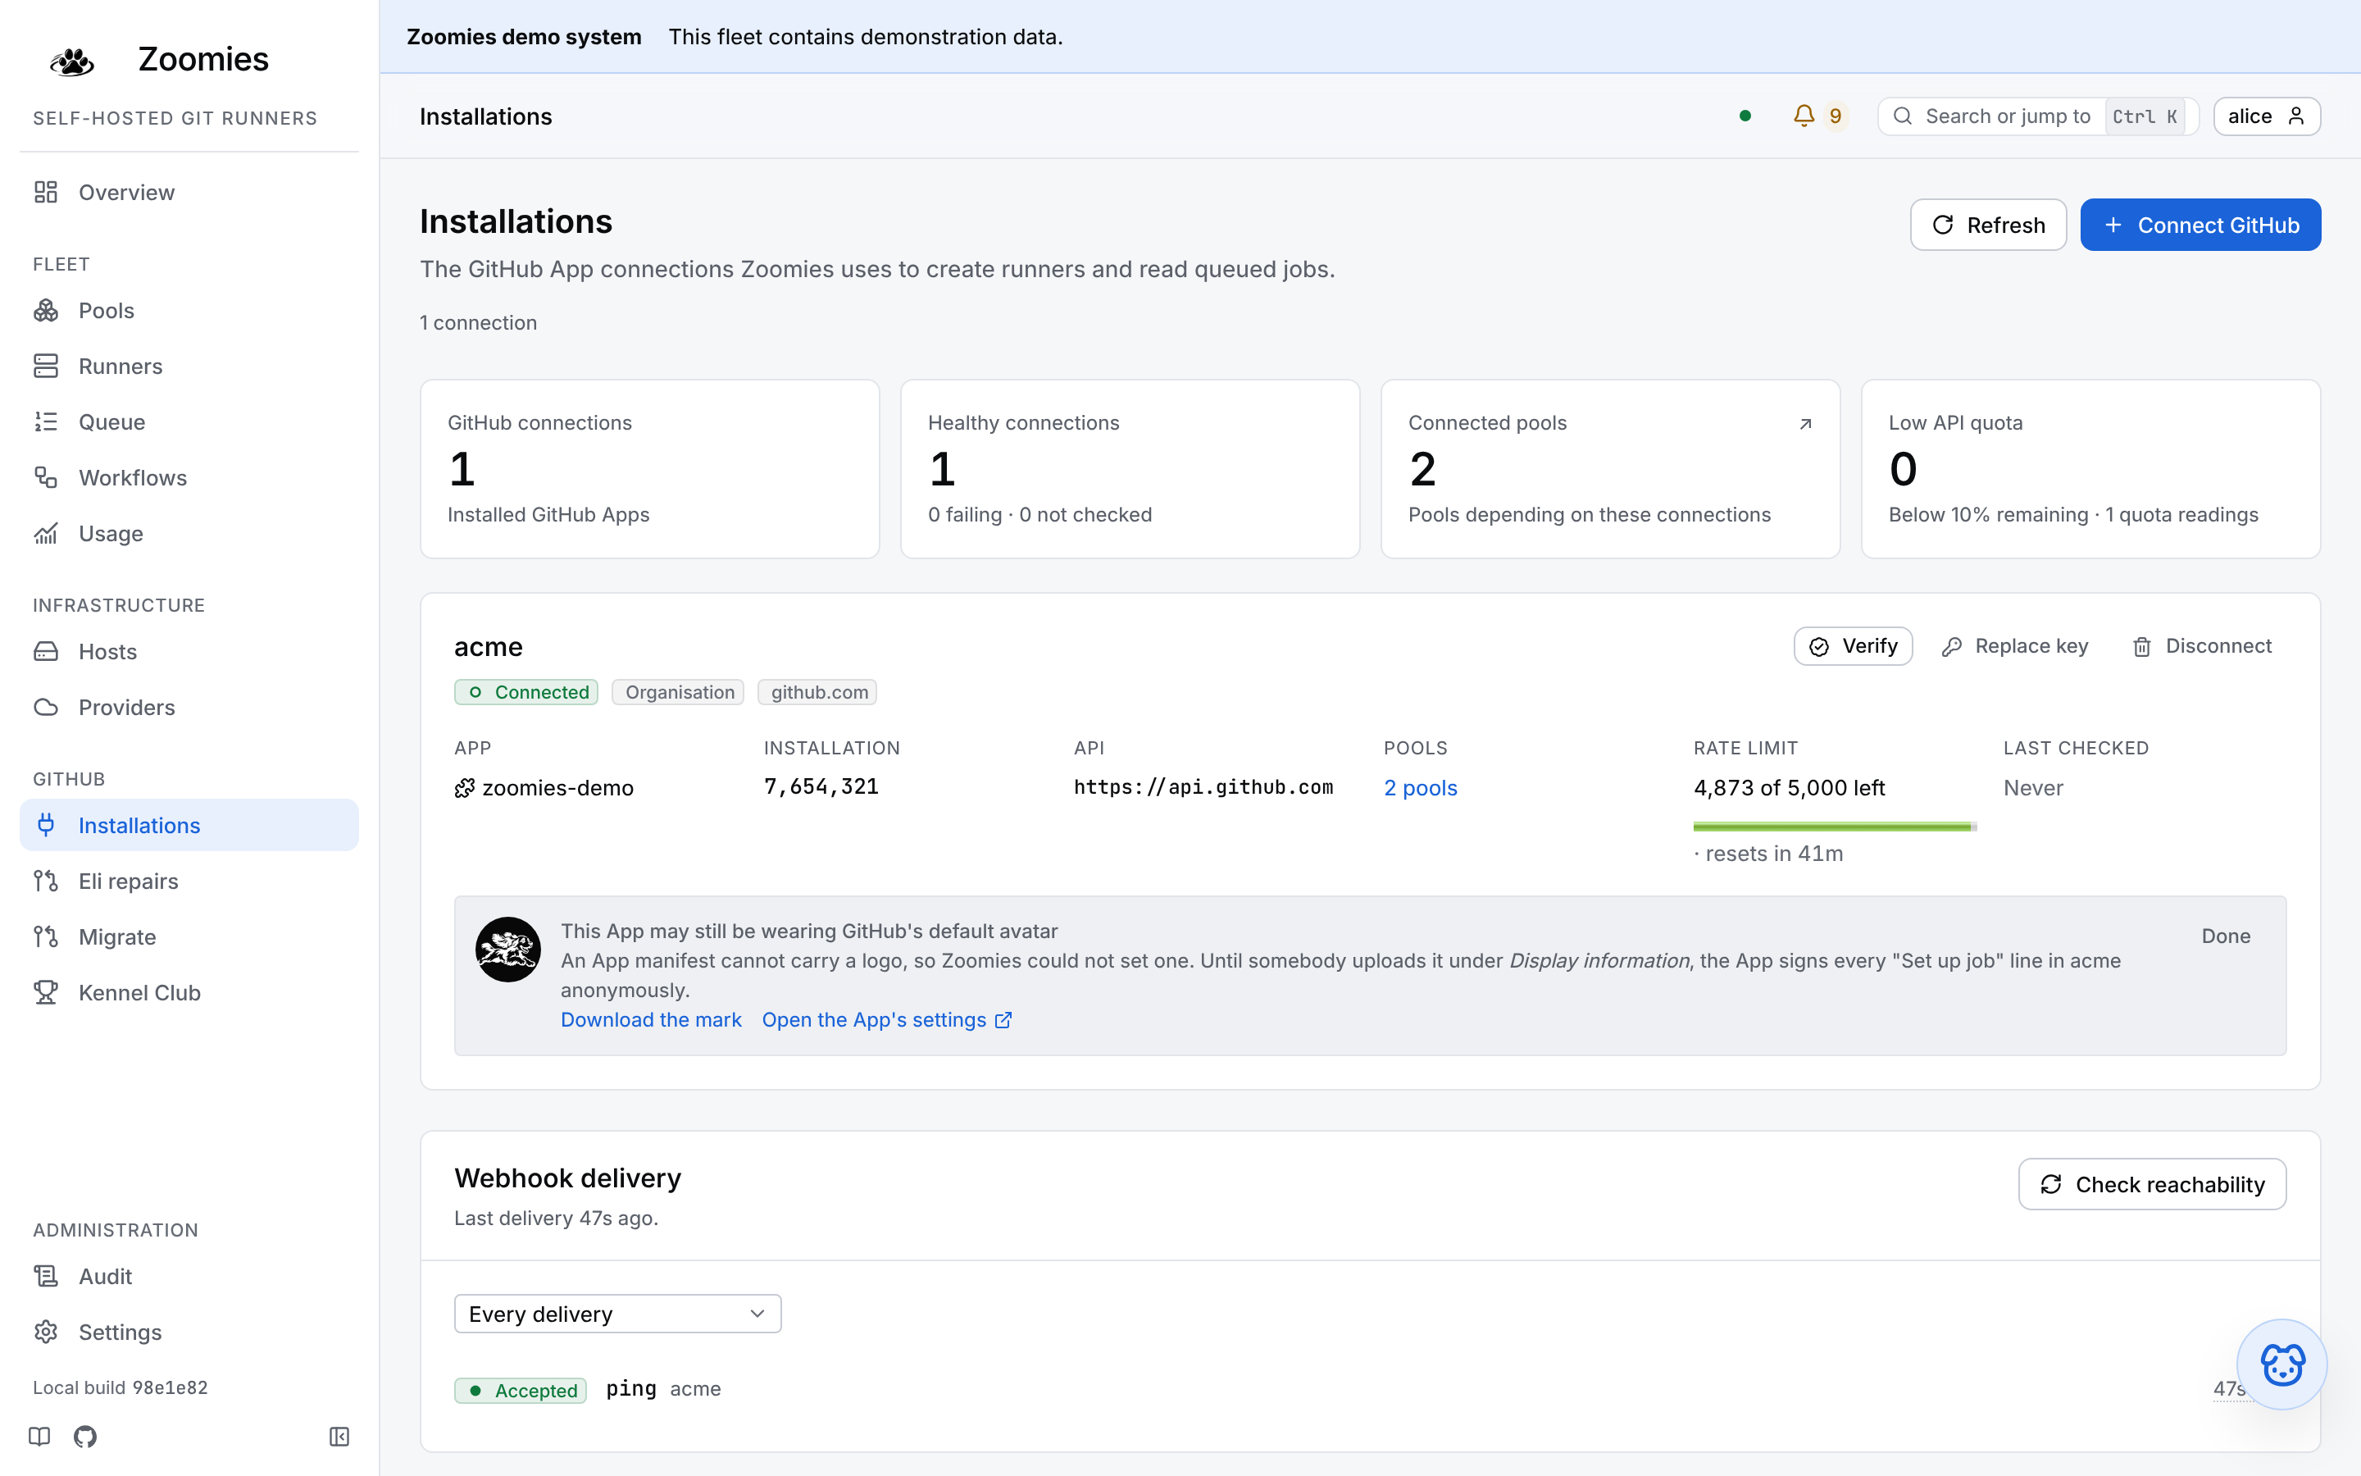Screen dimensions: 2361x1476
Task: Open Migrate in the sidebar
Action: (189, 936)
